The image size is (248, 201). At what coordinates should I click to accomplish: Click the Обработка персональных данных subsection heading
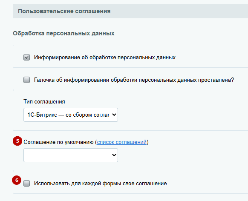click(x=63, y=33)
